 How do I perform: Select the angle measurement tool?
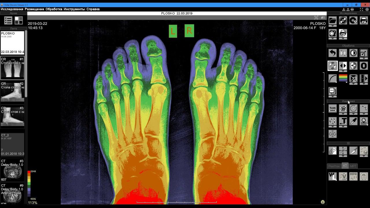[x=343, y=109]
